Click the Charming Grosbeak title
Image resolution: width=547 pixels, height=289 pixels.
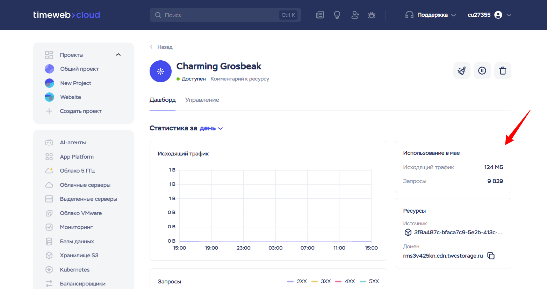tap(219, 66)
